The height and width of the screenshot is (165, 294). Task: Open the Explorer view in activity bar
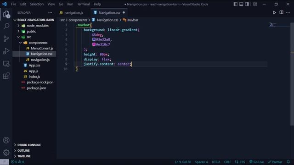tap(6, 14)
